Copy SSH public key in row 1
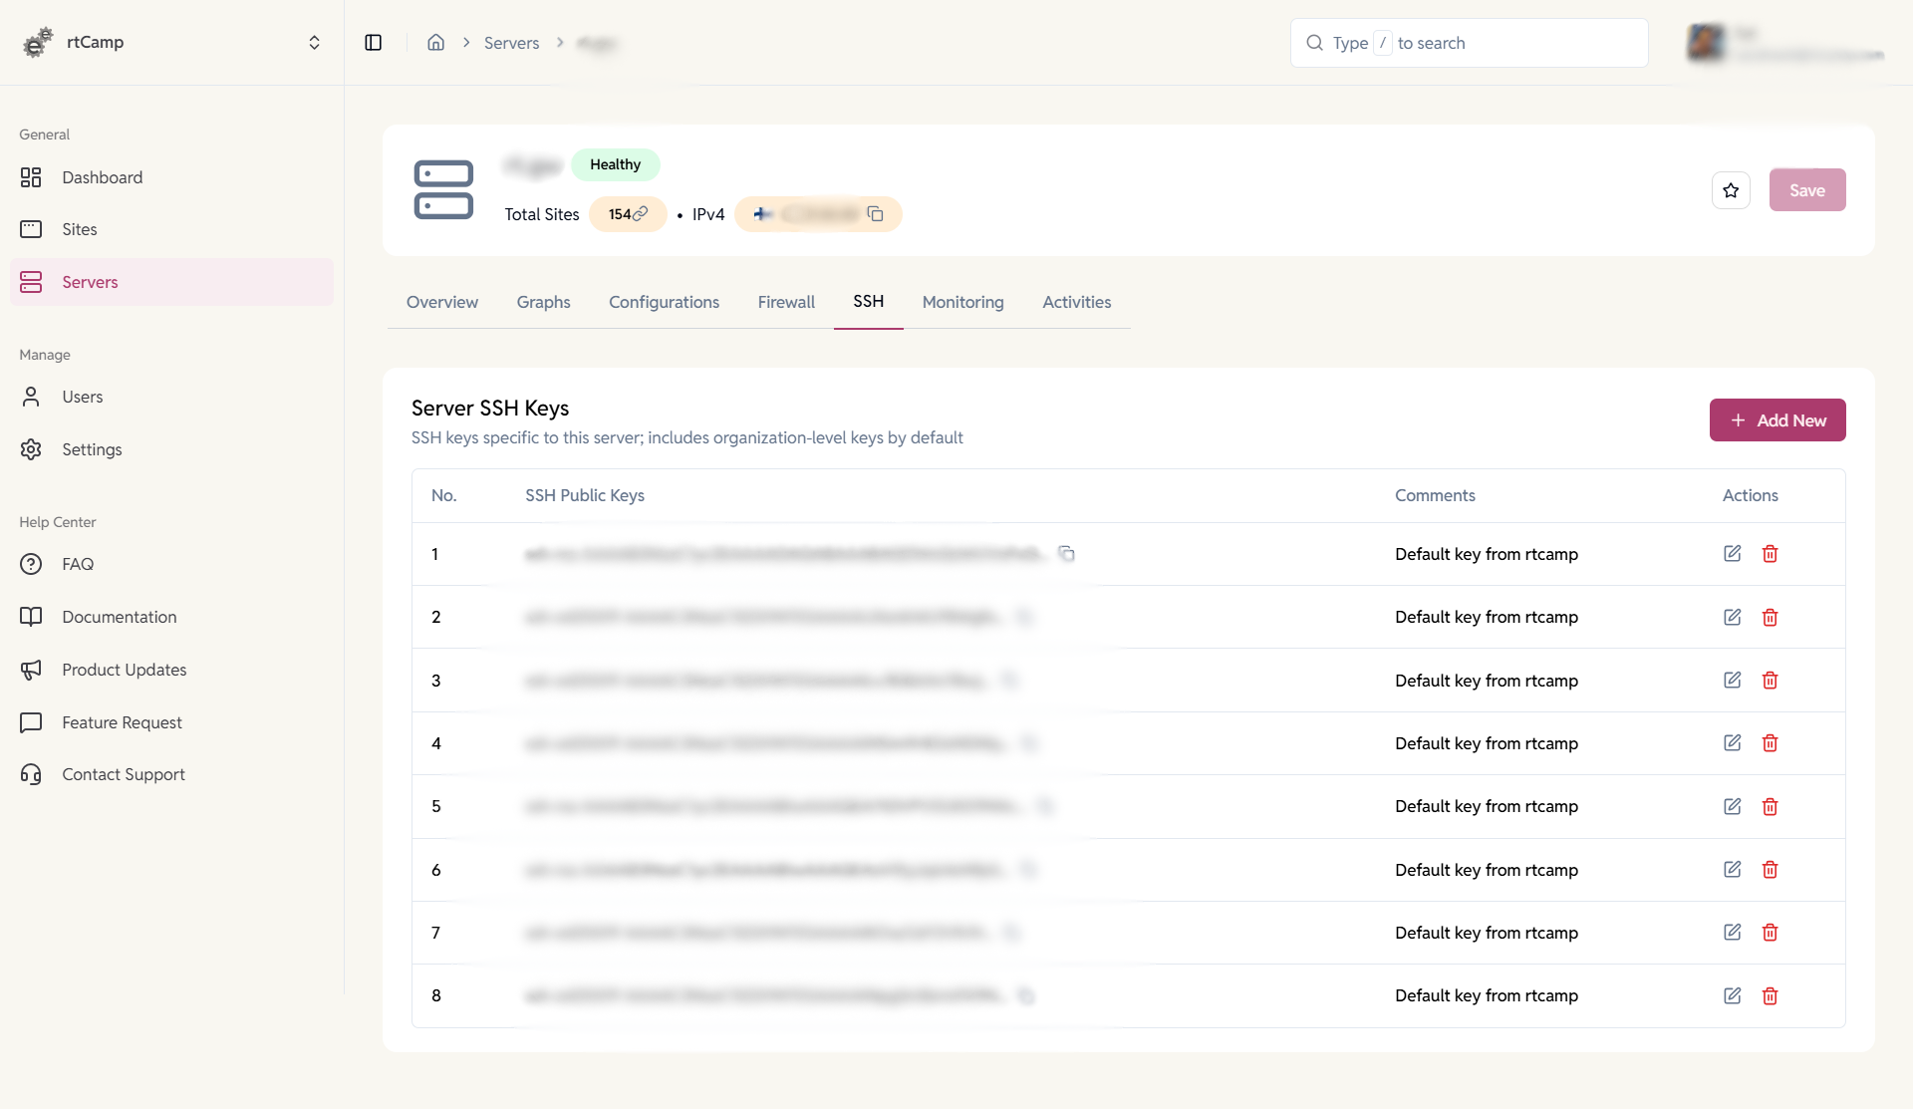The image size is (1913, 1109). point(1066,554)
